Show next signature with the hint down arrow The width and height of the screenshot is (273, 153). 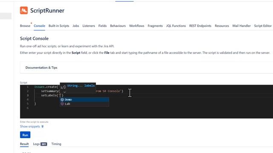[x=64, y=92]
